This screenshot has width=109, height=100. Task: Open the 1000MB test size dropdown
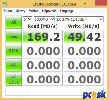coord(44,19)
